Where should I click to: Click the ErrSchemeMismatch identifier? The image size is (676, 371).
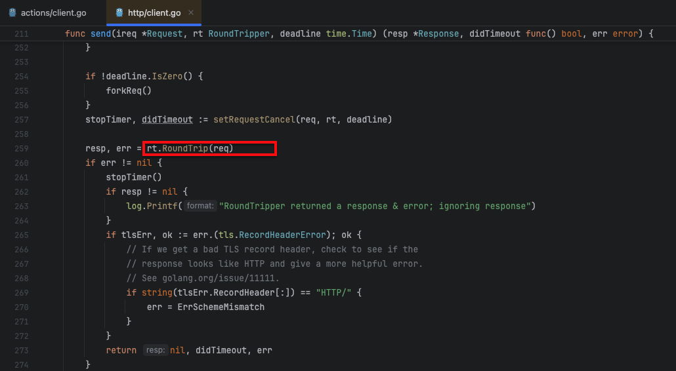[x=221, y=307]
